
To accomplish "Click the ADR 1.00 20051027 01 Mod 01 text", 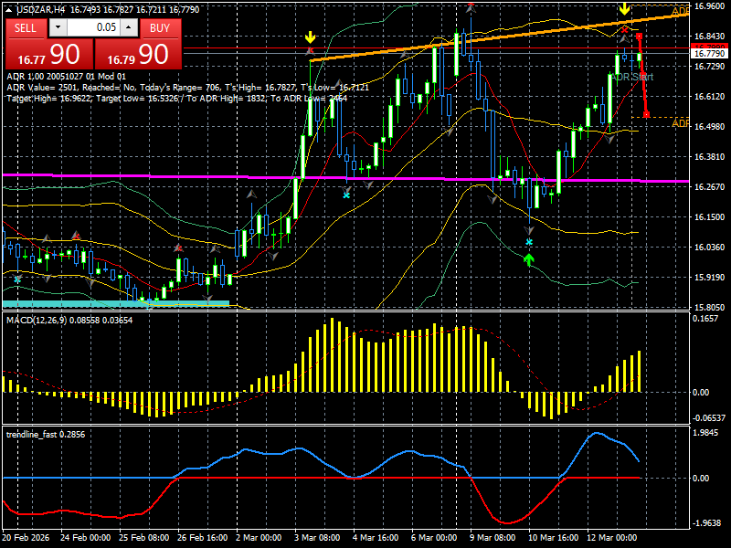I will point(66,77).
